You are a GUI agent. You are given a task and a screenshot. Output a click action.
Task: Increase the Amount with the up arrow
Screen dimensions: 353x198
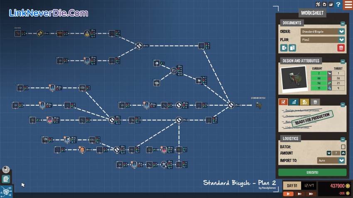pos(343,153)
